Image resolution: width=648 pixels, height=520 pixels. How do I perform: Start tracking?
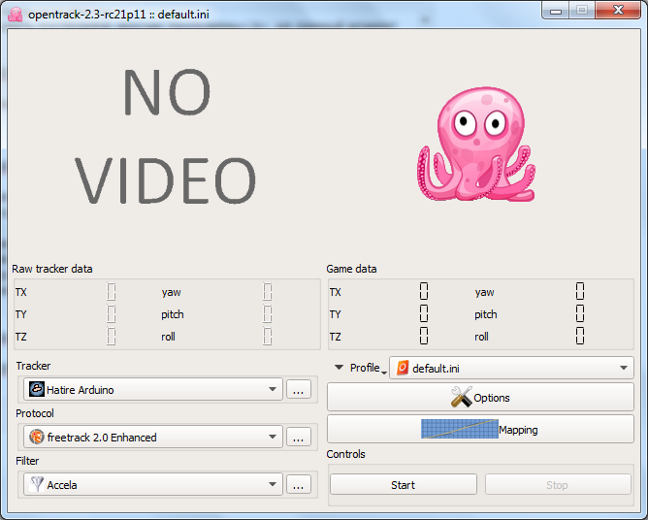403,484
